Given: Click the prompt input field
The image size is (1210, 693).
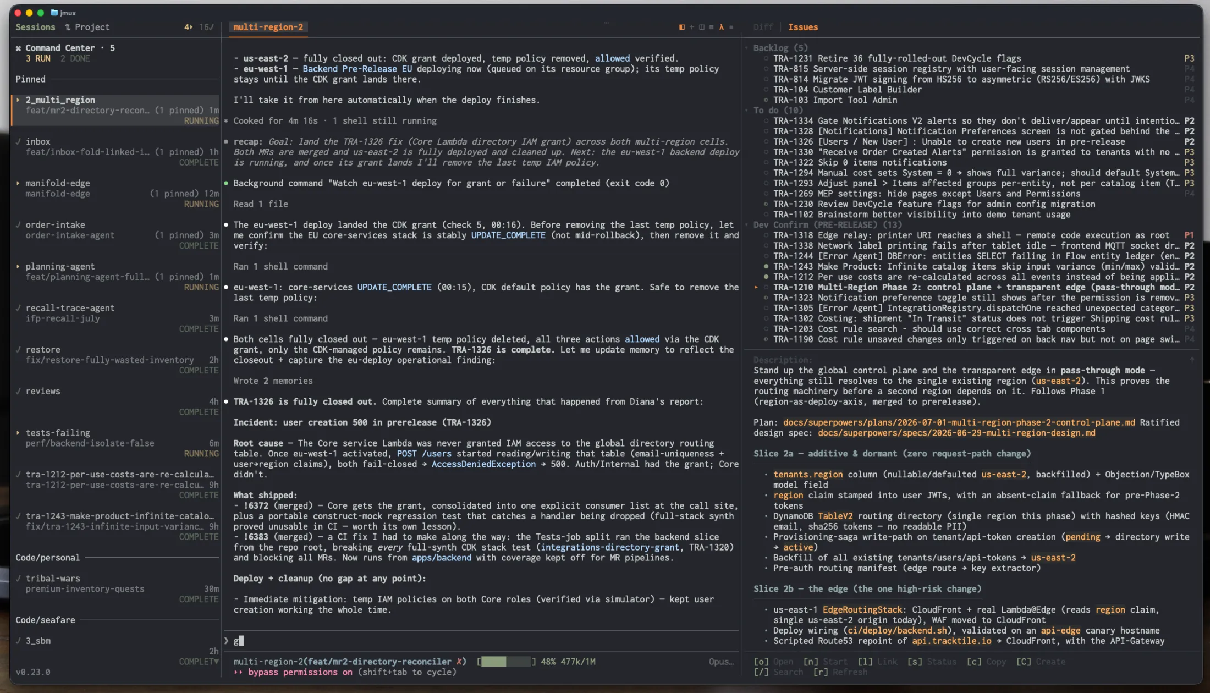Looking at the screenshot, I should [x=481, y=641].
